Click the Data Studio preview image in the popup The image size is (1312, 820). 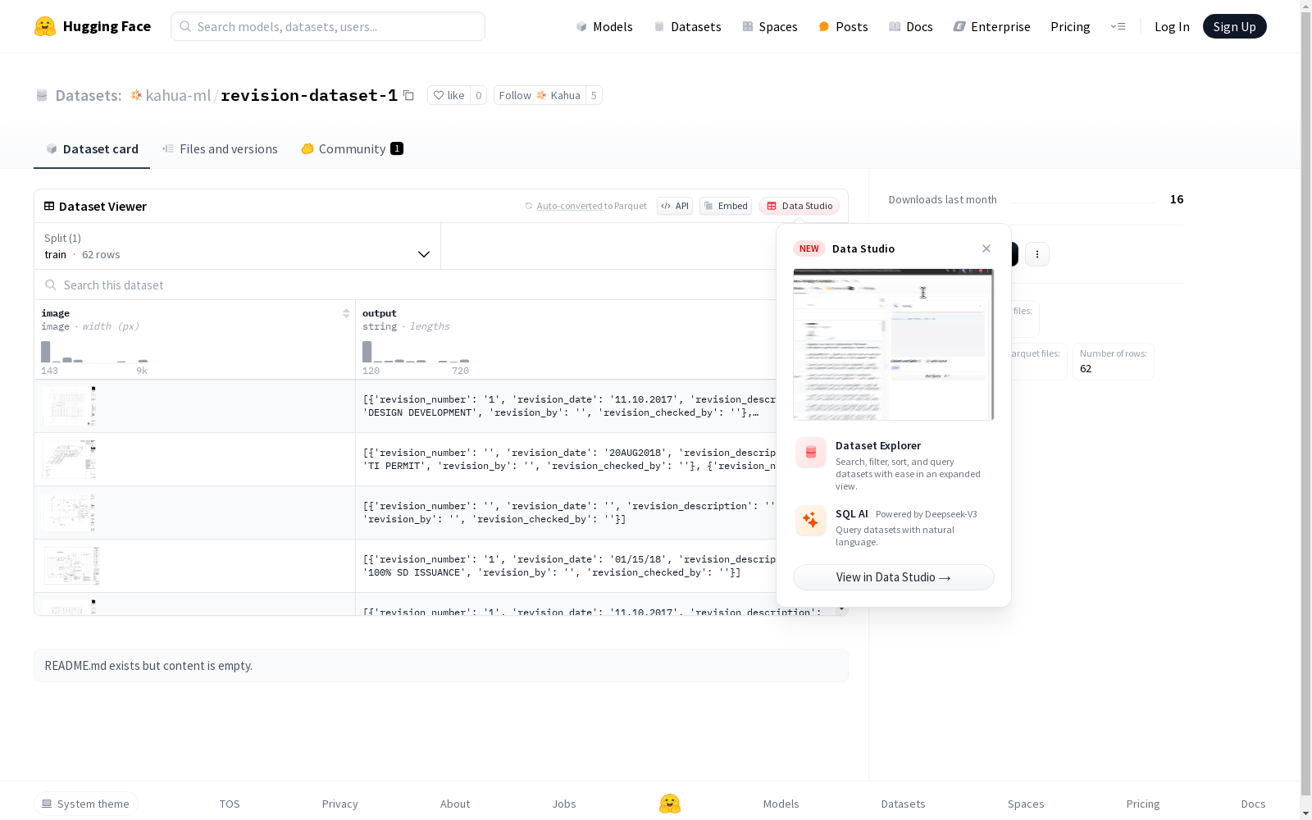point(894,344)
